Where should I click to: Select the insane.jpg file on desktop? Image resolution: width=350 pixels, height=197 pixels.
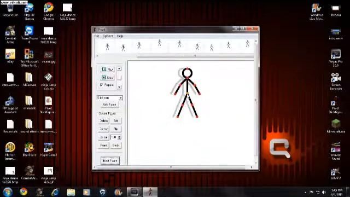coord(49,56)
